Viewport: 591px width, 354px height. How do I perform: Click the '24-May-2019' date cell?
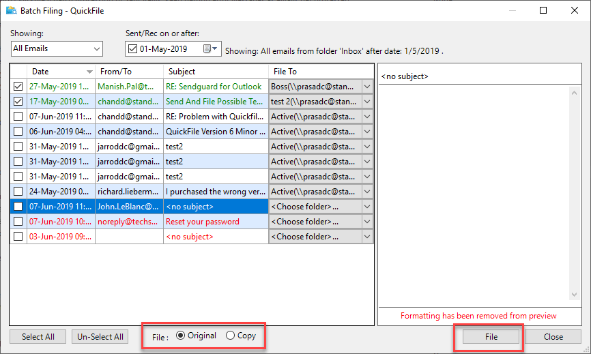point(59,192)
